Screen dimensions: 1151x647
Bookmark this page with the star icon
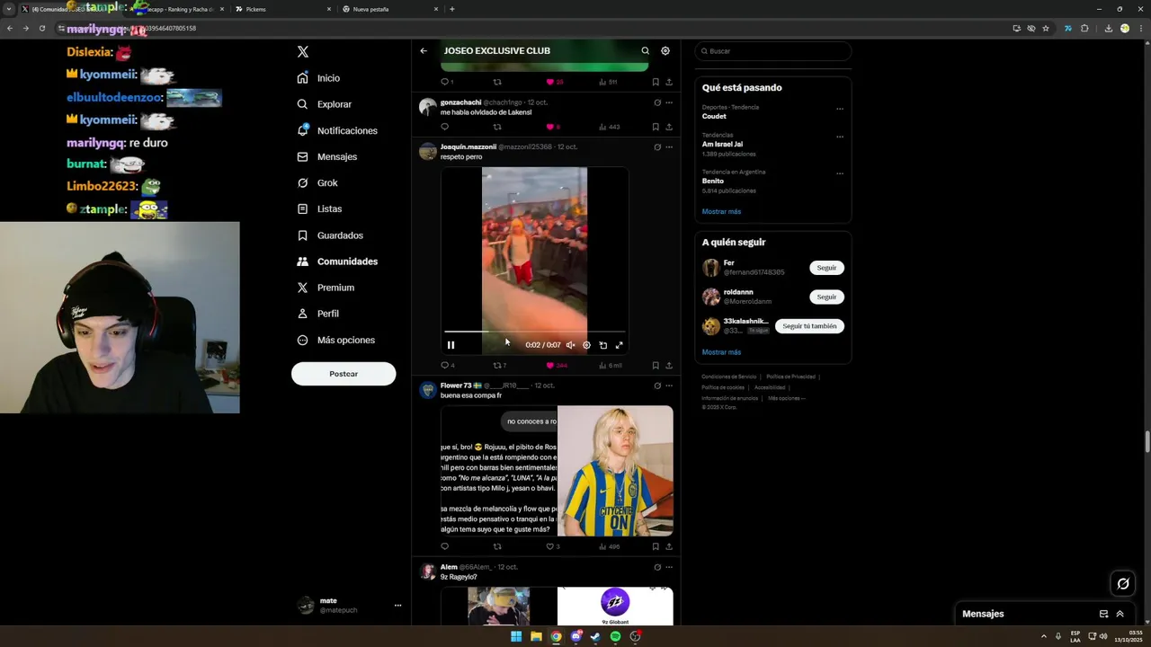[1046, 28]
